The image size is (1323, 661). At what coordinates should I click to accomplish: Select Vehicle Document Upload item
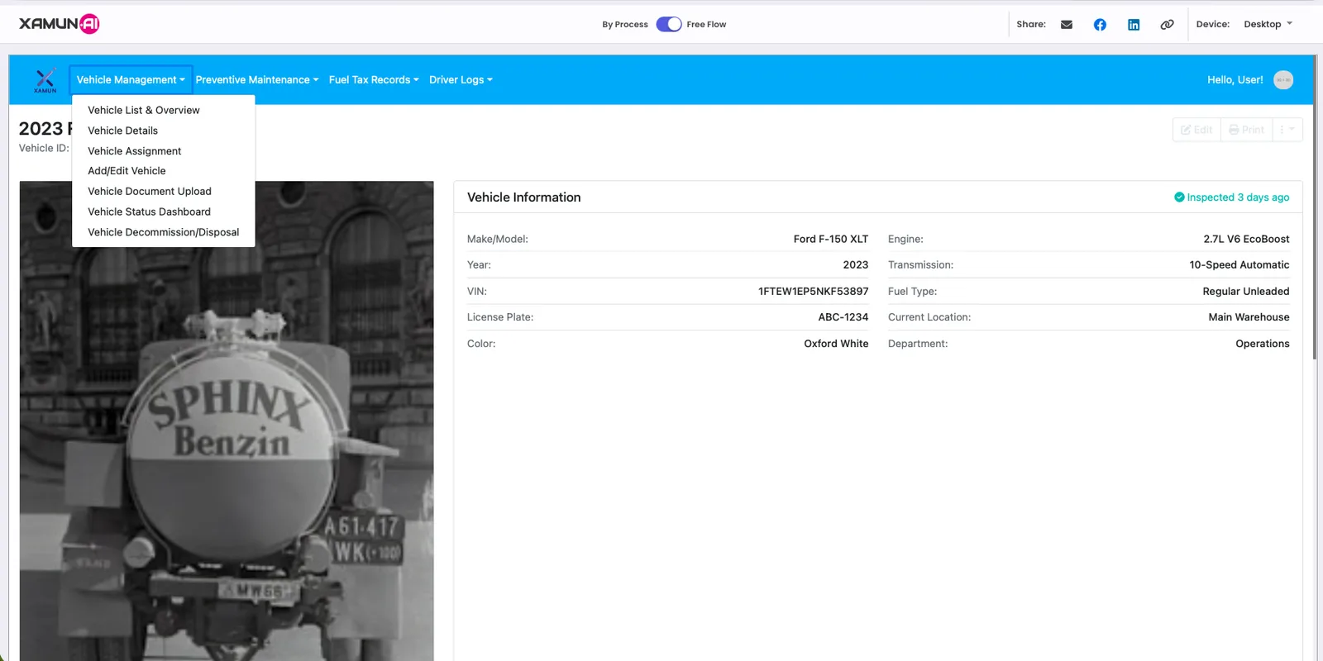click(x=164, y=192)
